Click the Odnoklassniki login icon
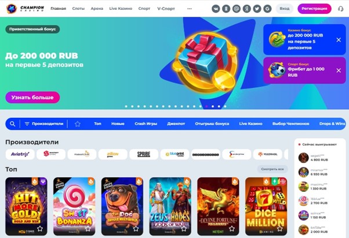Screen dimensions: 349x238 (x=226, y=9)
